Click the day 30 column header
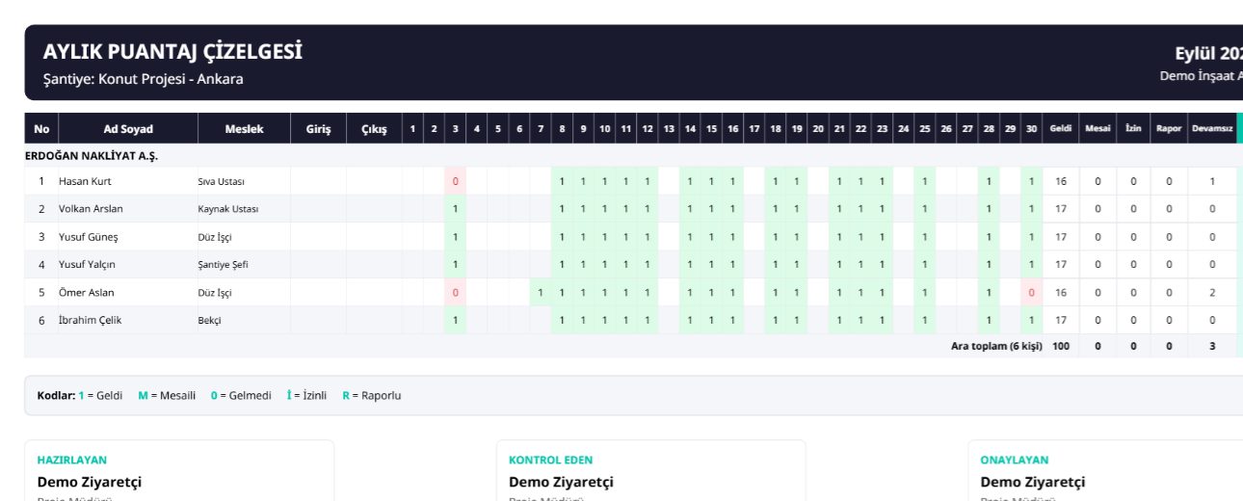1243x501 pixels. tap(1032, 129)
